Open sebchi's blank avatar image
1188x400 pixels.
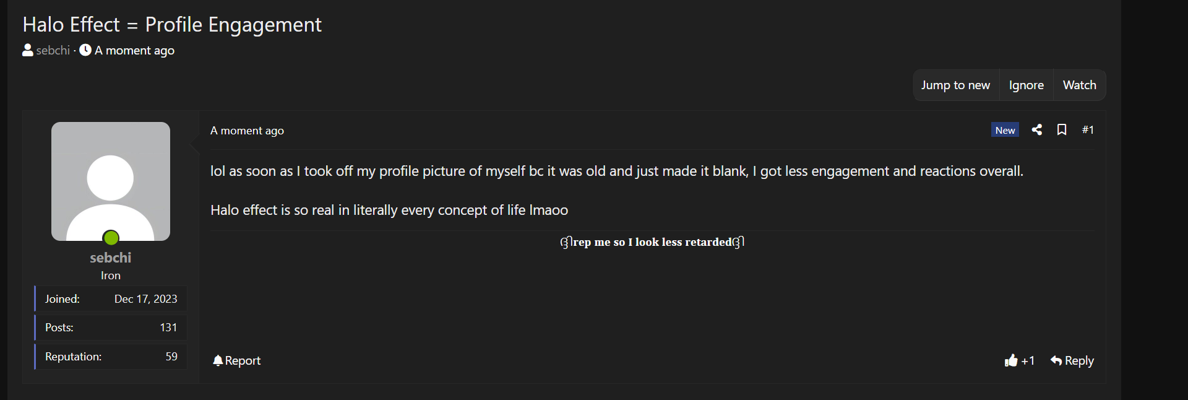pos(111,181)
